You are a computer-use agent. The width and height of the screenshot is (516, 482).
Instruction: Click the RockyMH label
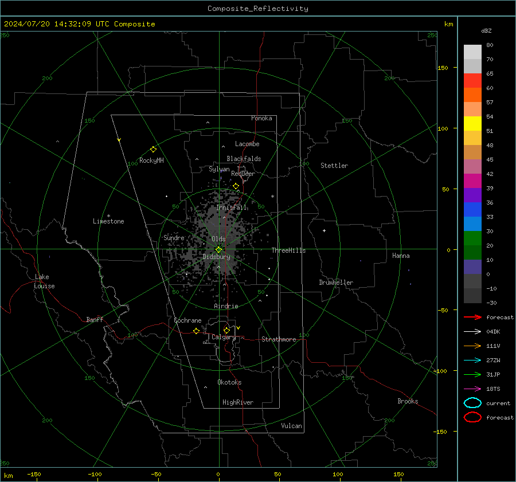(x=151, y=160)
